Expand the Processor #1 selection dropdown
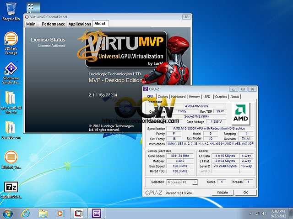 pyautogui.click(x=195, y=182)
